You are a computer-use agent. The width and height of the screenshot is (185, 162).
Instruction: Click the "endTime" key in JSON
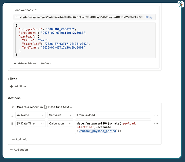(x=30, y=48)
